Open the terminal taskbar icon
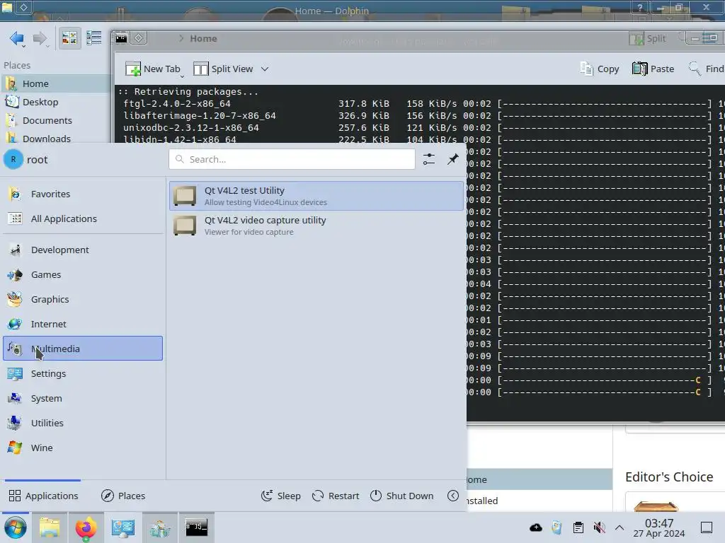This screenshot has height=543, width=725. click(x=197, y=527)
